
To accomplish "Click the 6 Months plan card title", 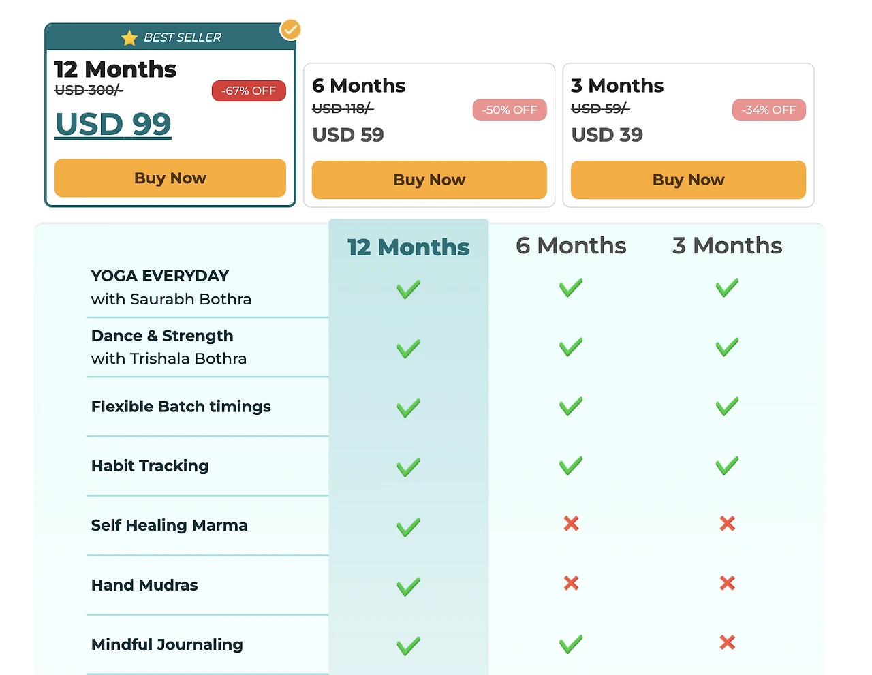I will click(x=358, y=86).
